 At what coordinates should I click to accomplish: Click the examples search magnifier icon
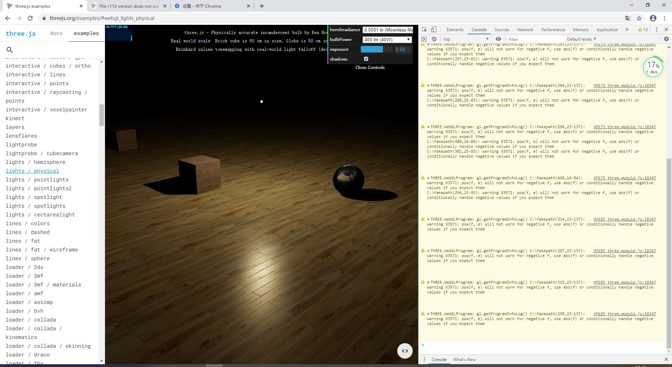pos(10,50)
